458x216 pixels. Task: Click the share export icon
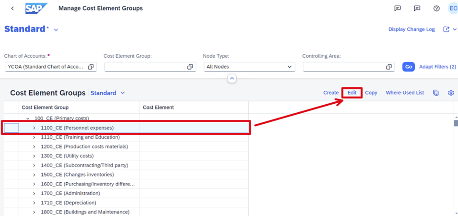click(x=446, y=29)
